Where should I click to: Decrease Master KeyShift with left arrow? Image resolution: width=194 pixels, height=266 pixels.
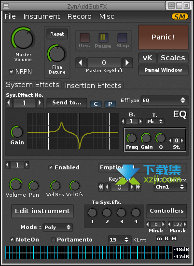point(81,63)
